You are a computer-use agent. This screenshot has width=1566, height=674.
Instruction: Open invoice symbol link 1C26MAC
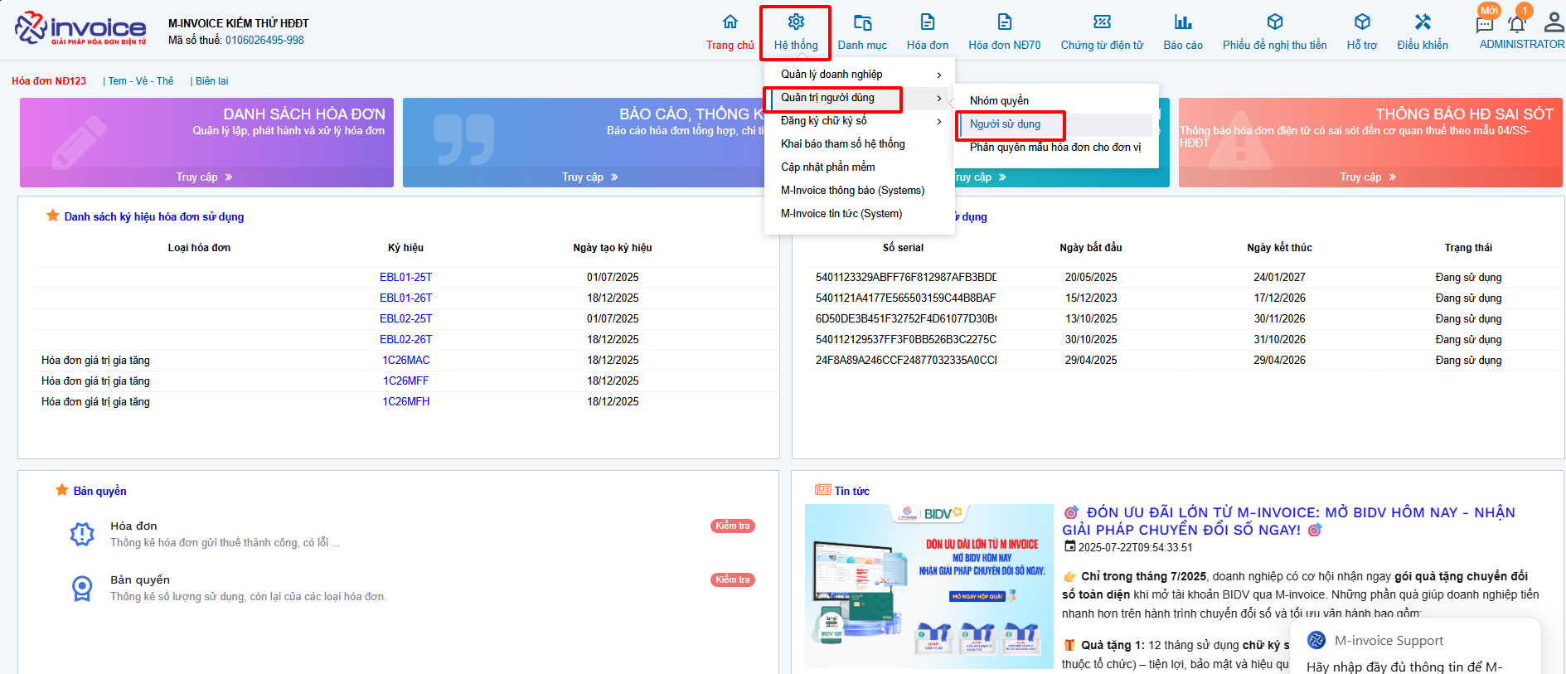pos(405,361)
